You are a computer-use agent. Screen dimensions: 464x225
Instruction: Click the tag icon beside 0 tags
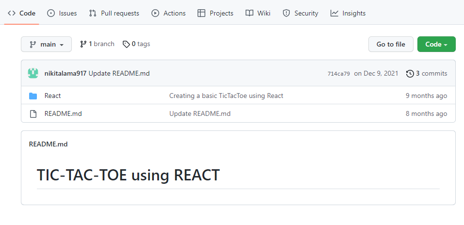[126, 44]
